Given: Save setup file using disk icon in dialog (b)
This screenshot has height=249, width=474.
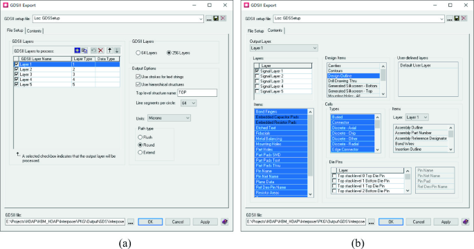Looking at the screenshot, I should click(x=457, y=19).
